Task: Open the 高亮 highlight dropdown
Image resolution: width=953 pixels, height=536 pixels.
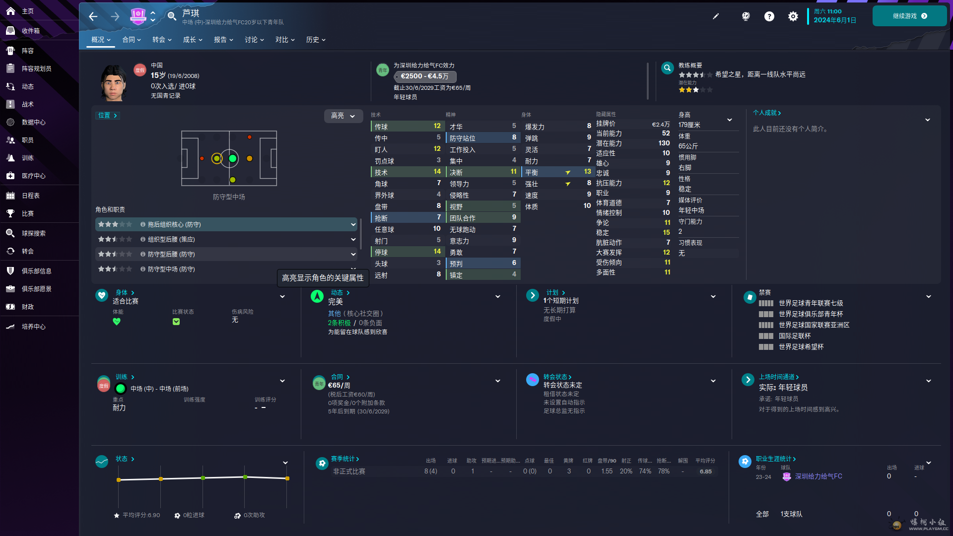Action: click(x=343, y=116)
